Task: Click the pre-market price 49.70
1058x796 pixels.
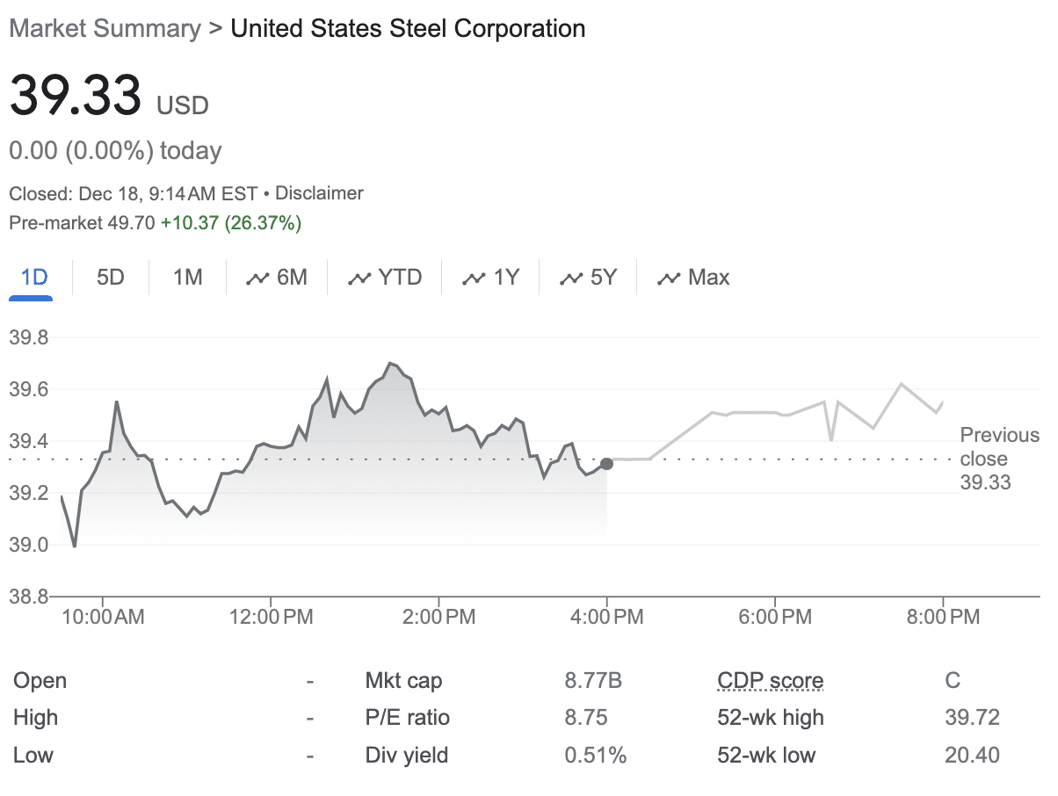Action: [x=130, y=223]
